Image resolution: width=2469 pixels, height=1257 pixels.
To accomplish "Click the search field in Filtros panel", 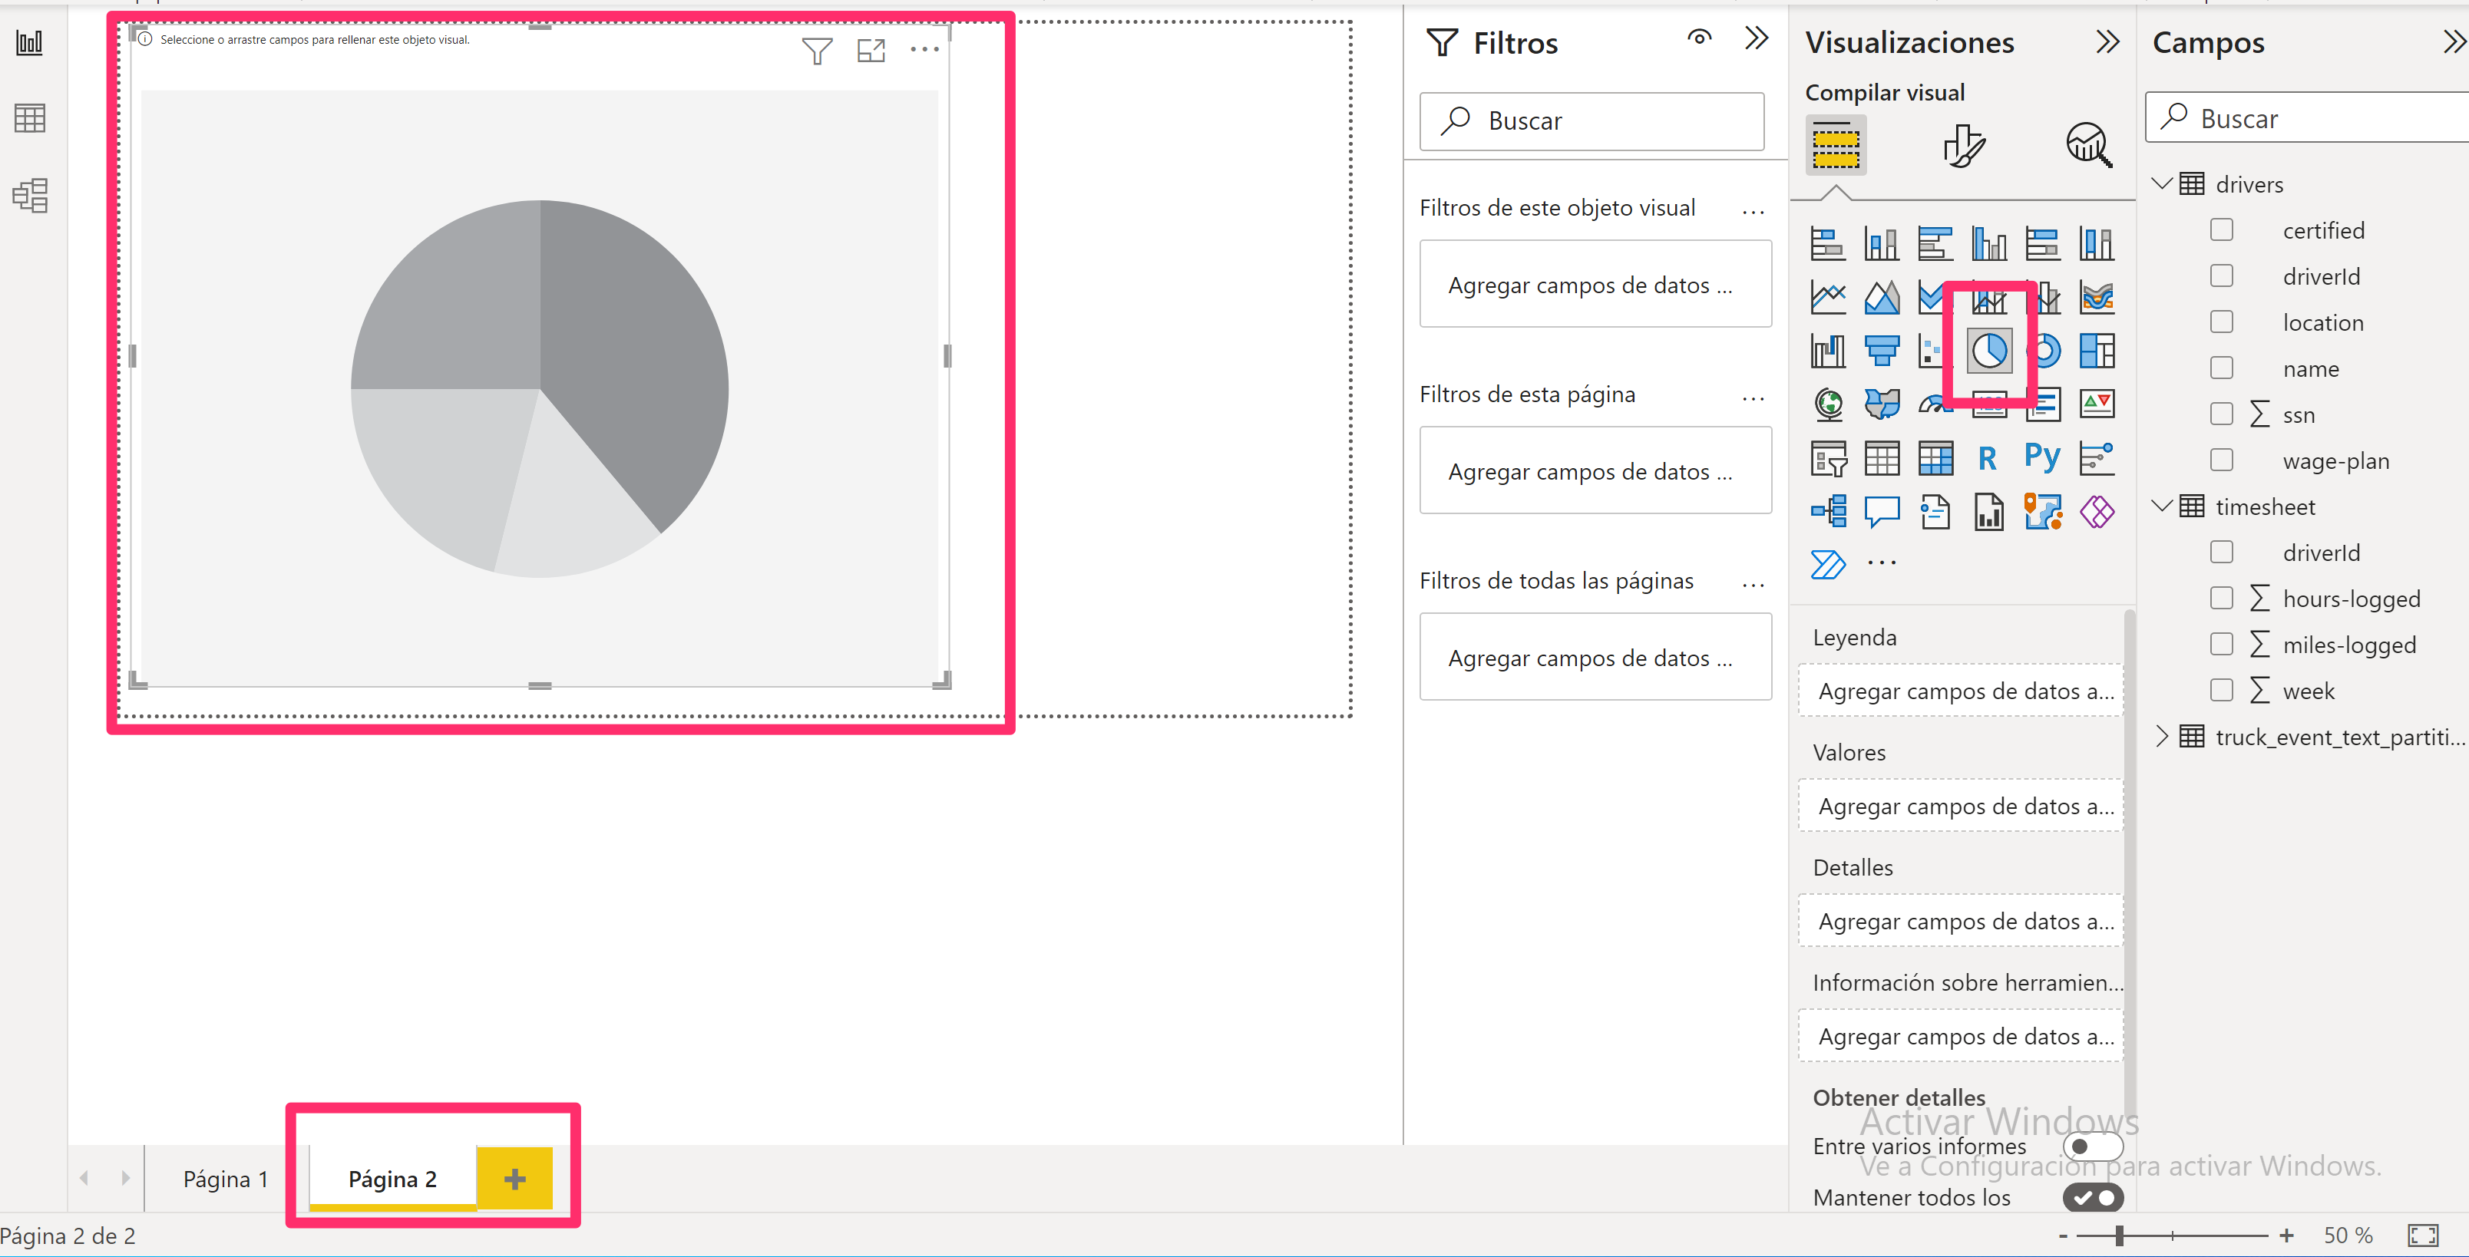I will click(1592, 119).
